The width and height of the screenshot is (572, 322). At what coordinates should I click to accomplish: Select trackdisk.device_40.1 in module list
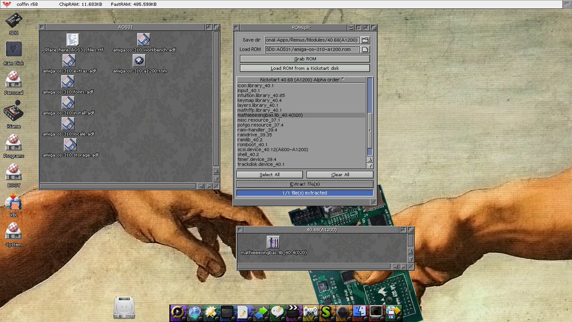click(x=301, y=164)
